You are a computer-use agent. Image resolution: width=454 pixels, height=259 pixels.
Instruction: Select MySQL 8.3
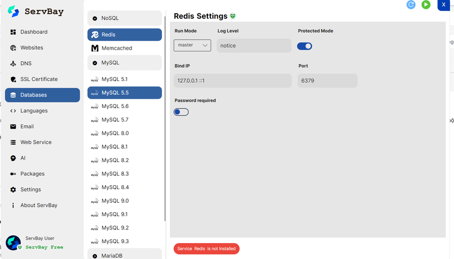pyautogui.click(x=124, y=174)
